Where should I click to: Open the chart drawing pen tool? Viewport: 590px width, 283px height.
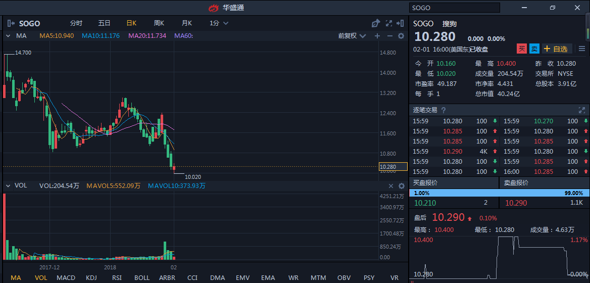point(375,23)
